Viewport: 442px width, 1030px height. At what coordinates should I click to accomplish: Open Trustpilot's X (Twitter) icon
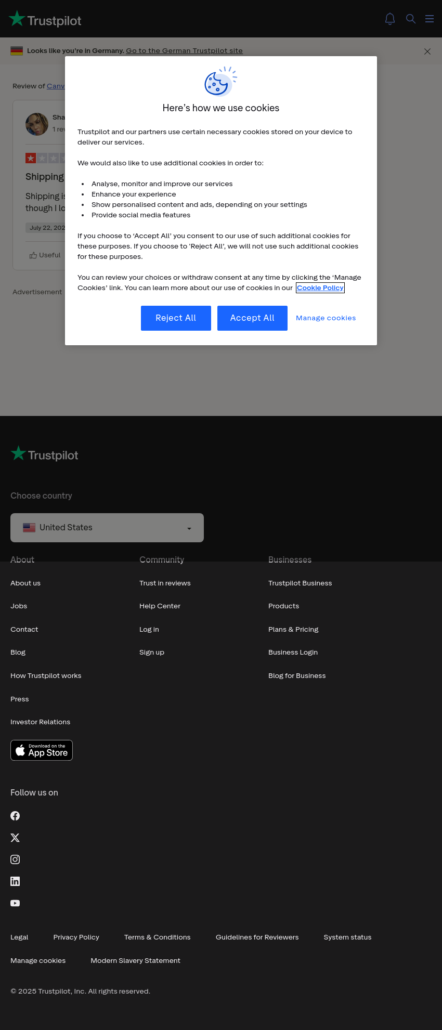(15, 838)
